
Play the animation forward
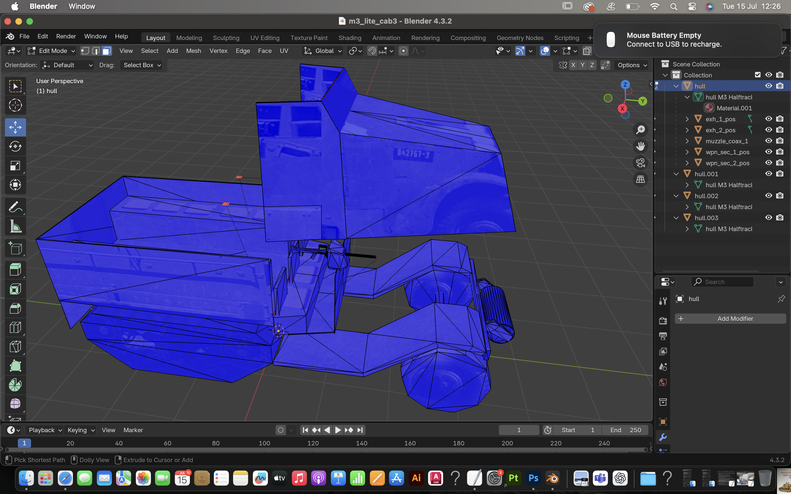click(x=338, y=430)
